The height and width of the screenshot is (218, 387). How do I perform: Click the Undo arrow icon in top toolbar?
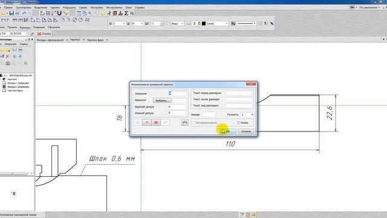tap(24, 13)
